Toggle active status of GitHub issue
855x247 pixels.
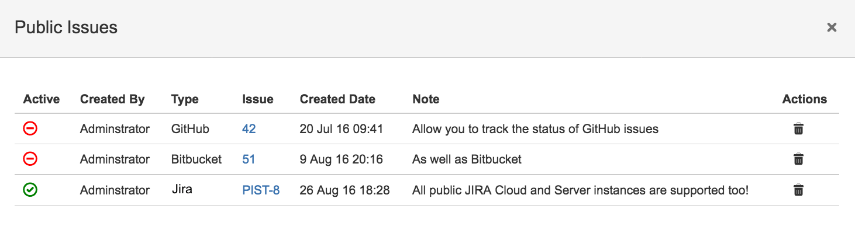point(30,128)
